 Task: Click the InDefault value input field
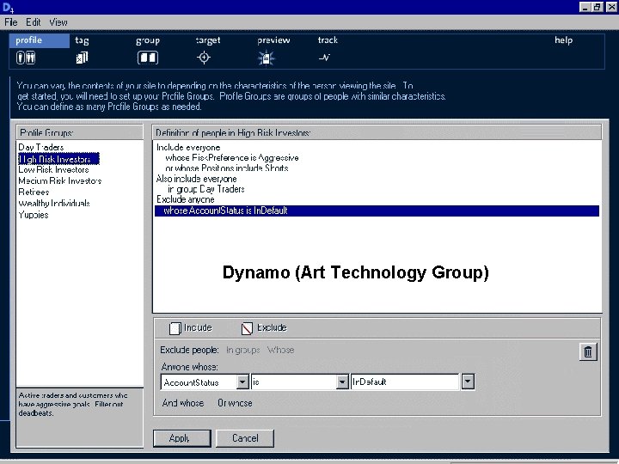coord(405,382)
